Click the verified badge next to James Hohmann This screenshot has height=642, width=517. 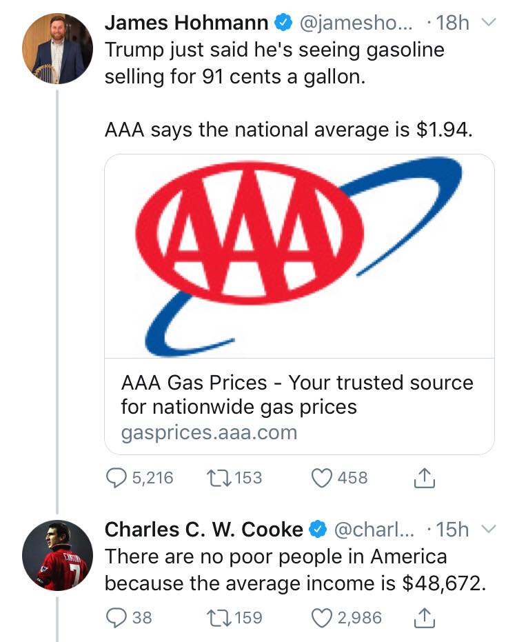click(282, 23)
